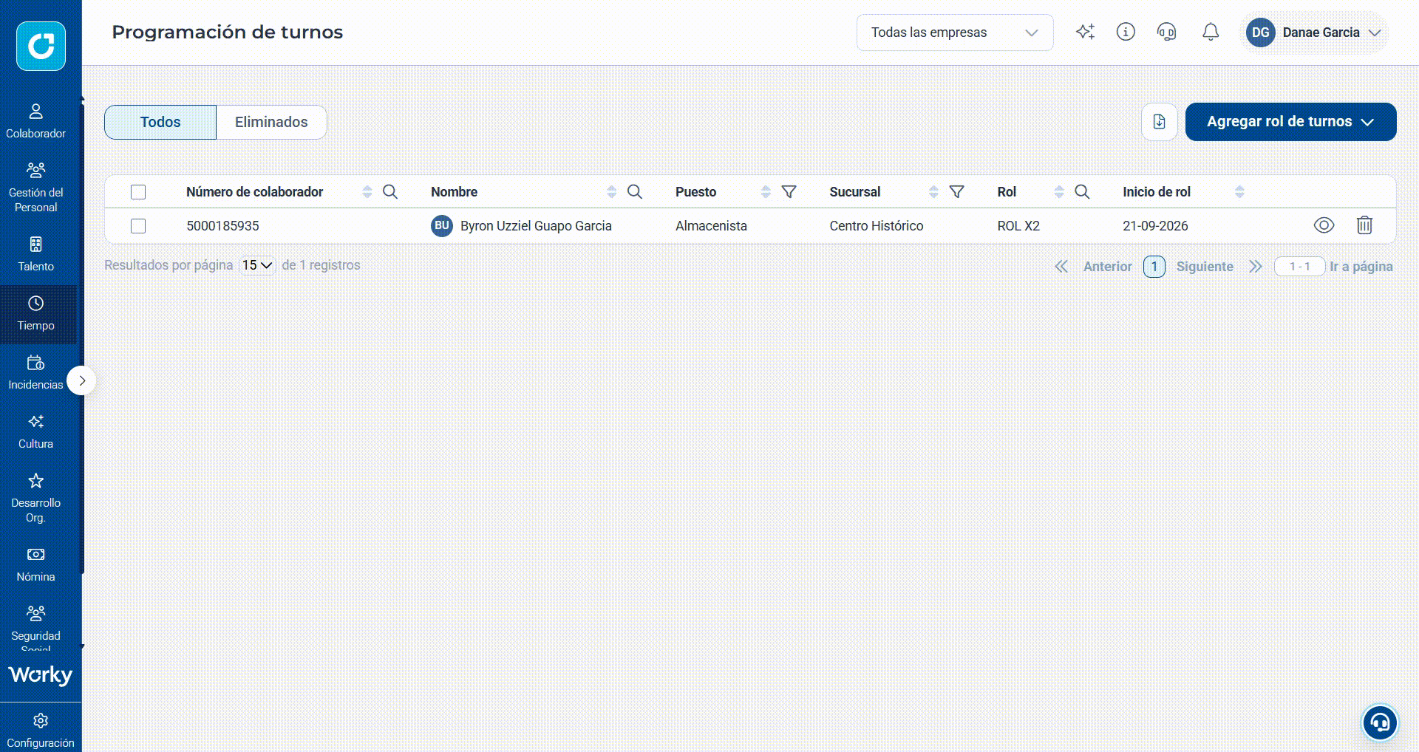Open the Agregar rol de turnos dropdown

click(x=1290, y=122)
